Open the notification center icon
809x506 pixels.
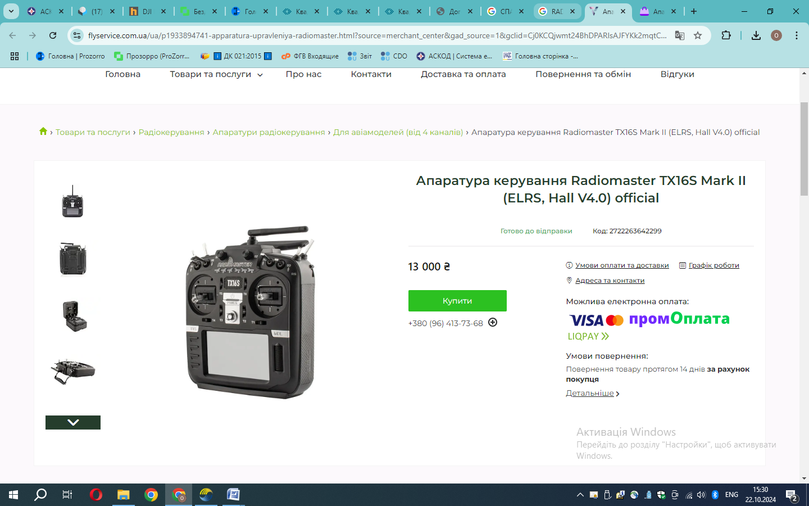(792, 495)
